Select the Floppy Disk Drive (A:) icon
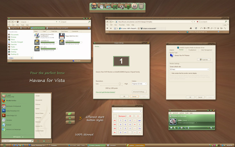 [x=62, y=36]
